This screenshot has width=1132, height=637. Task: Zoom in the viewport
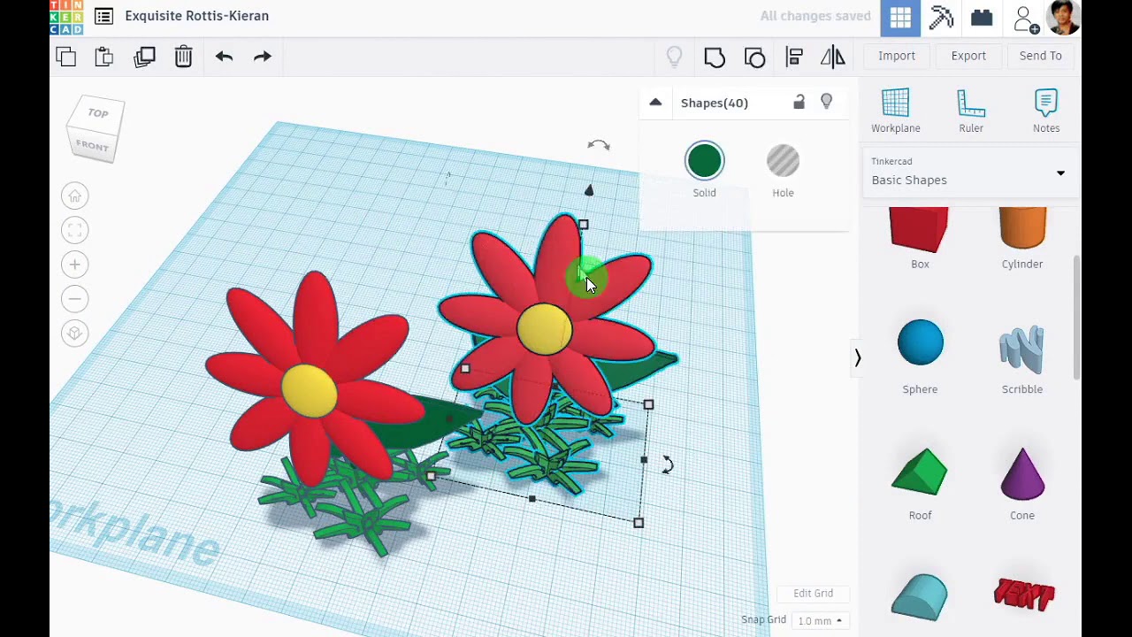click(75, 265)
